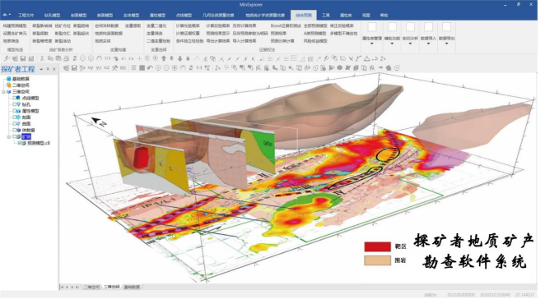Open the 数据导入 dropdown arrow
Viewport: 545px width, 299px height.
point(428,44)
